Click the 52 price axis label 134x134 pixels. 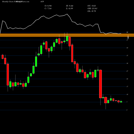point(127,32)
